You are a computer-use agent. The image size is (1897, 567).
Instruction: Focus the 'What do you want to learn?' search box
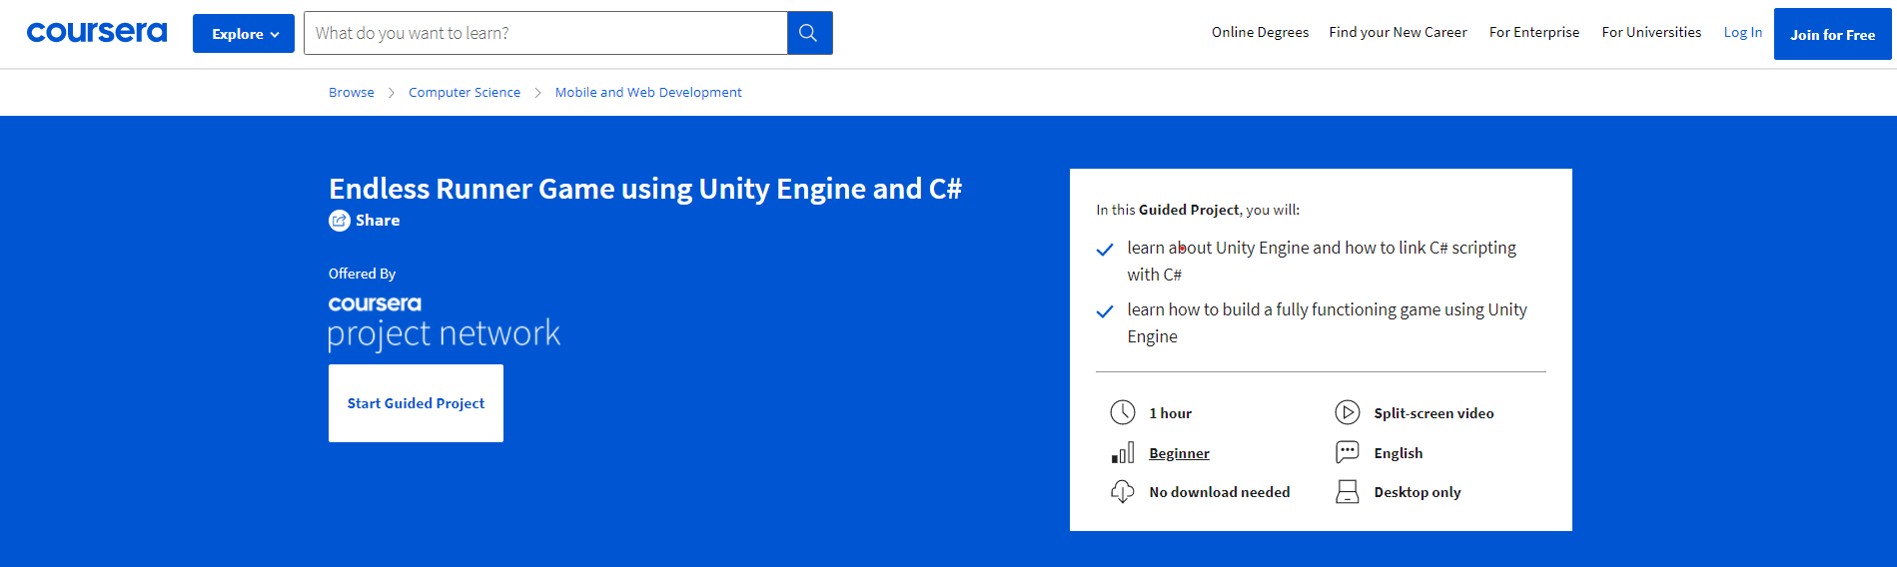point(545,33)
